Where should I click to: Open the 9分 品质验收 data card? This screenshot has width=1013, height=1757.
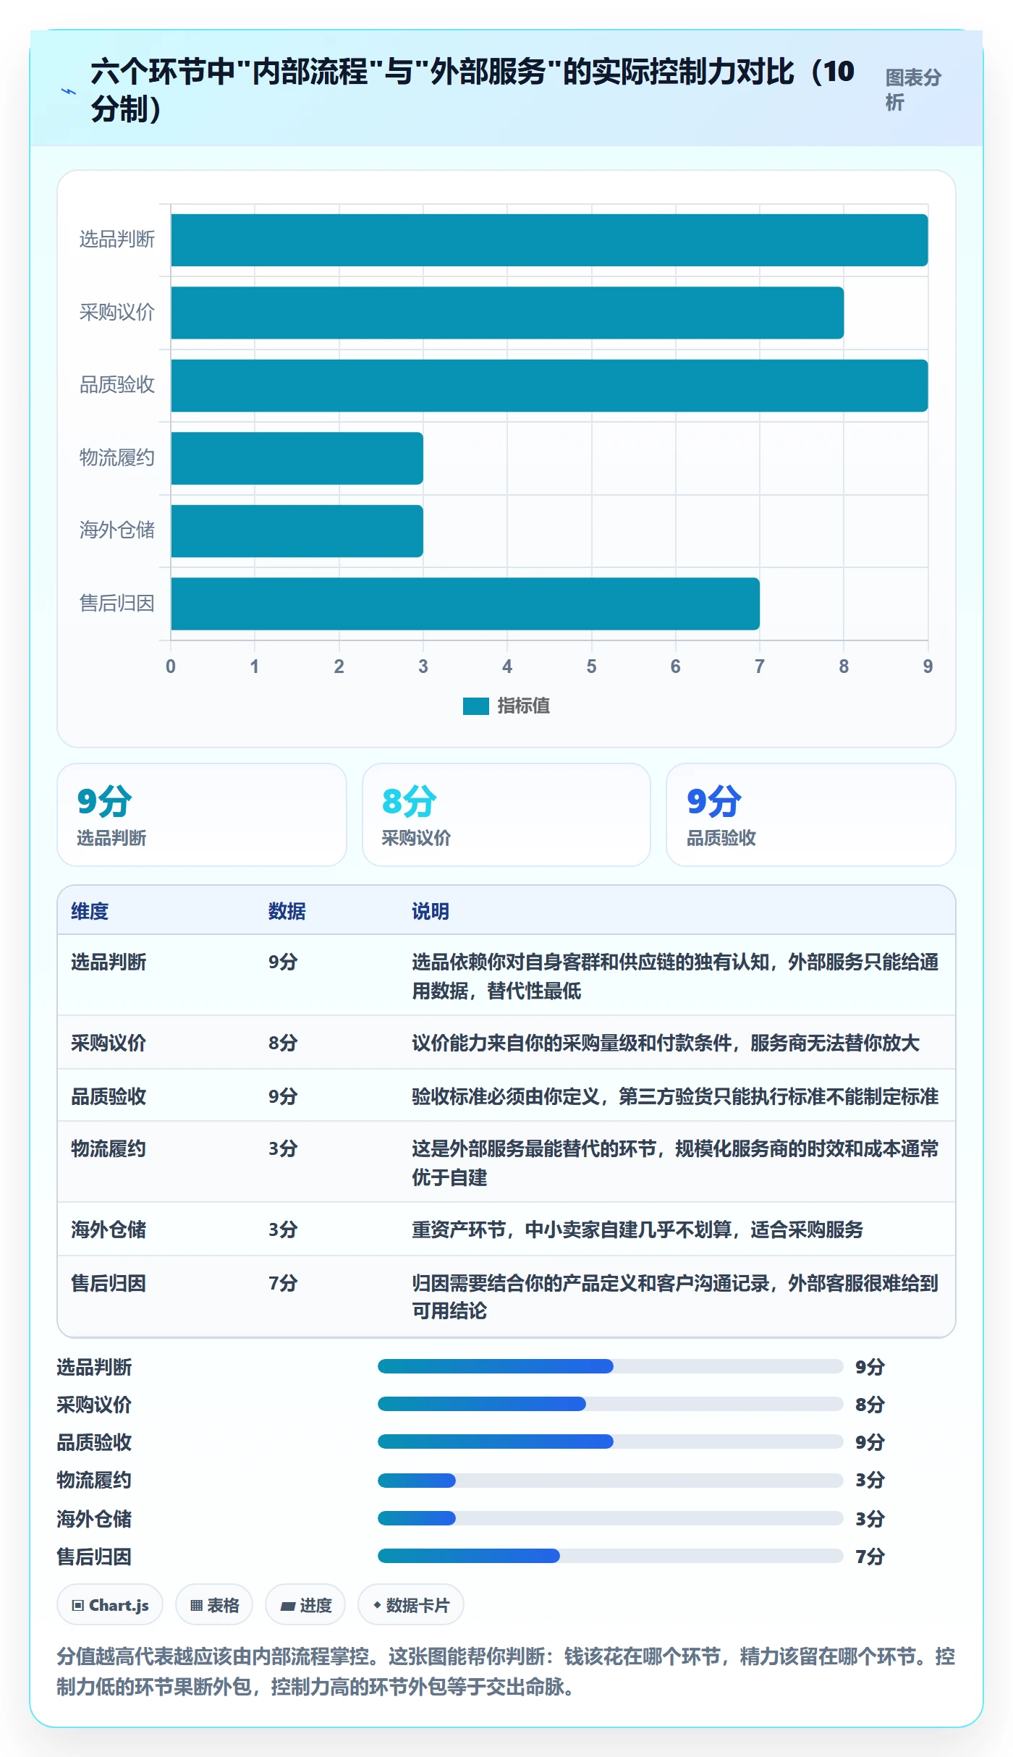point(811,815)
